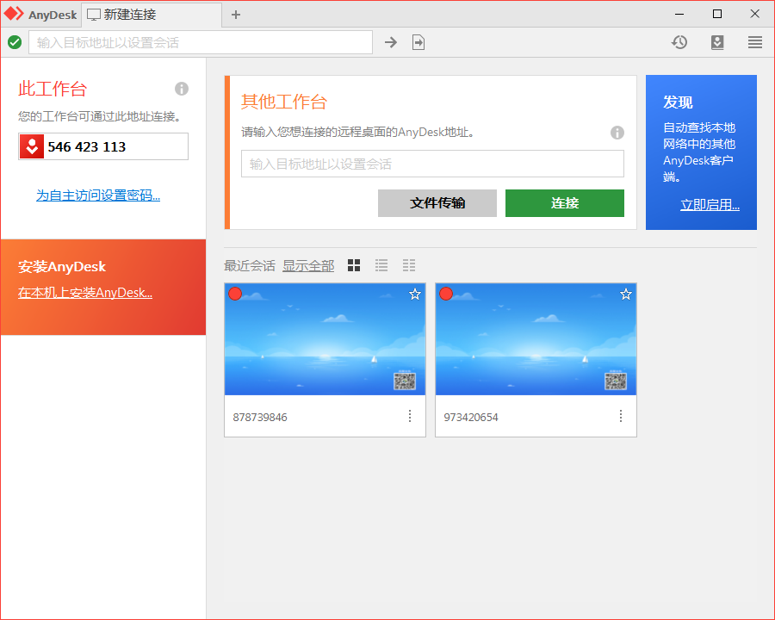Open more options for session 878739846
The width and height of the screenshot is (775, 620).
pyautogui.click(x=410, y=416)
